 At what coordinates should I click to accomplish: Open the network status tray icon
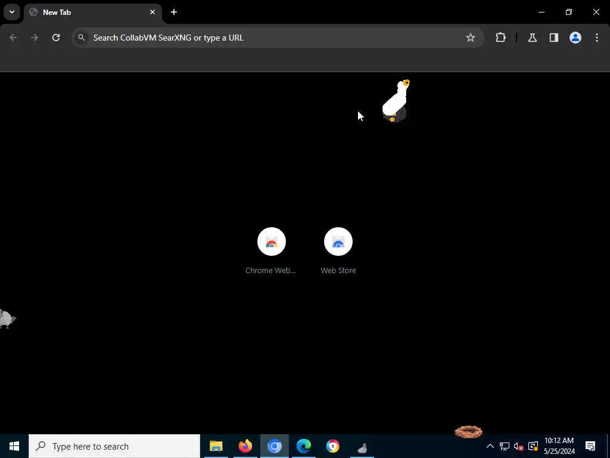pos(505,446)
